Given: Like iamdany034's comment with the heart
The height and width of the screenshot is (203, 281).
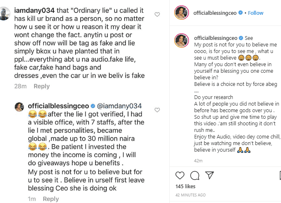Looking at the screenshot, I should pyautogui.click(x=157, y=15).
